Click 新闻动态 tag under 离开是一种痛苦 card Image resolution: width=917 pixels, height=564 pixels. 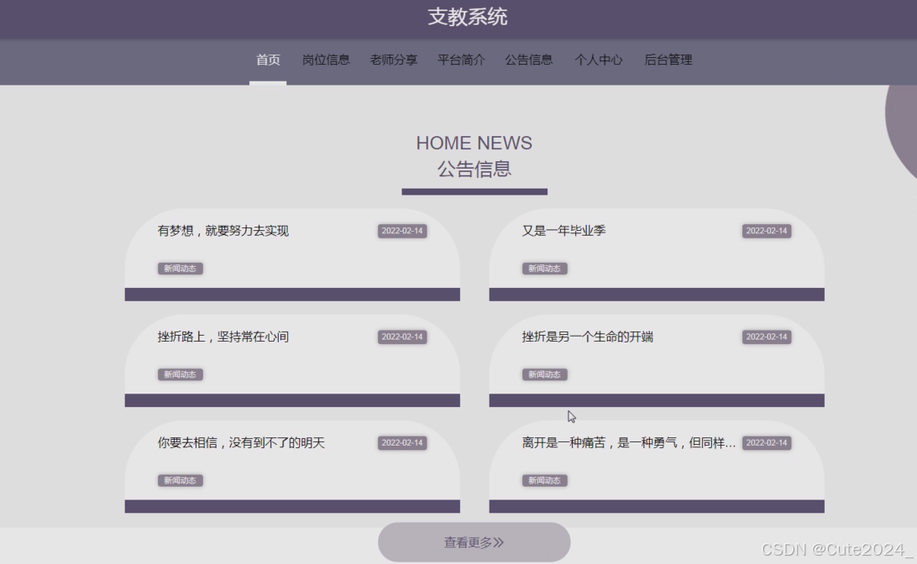(x=544, y=480)
